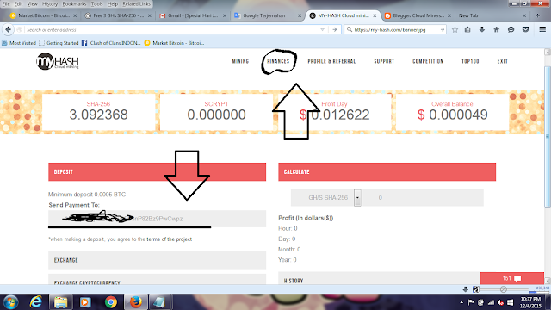Switch to Free 3 GHs SHA-256 tab
This screenshot has width=551, height=310.
(118, 15)
